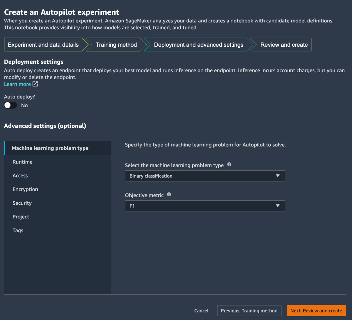Switch to the Access settings section
Screen dimensions: 352x320
point(20,176)
